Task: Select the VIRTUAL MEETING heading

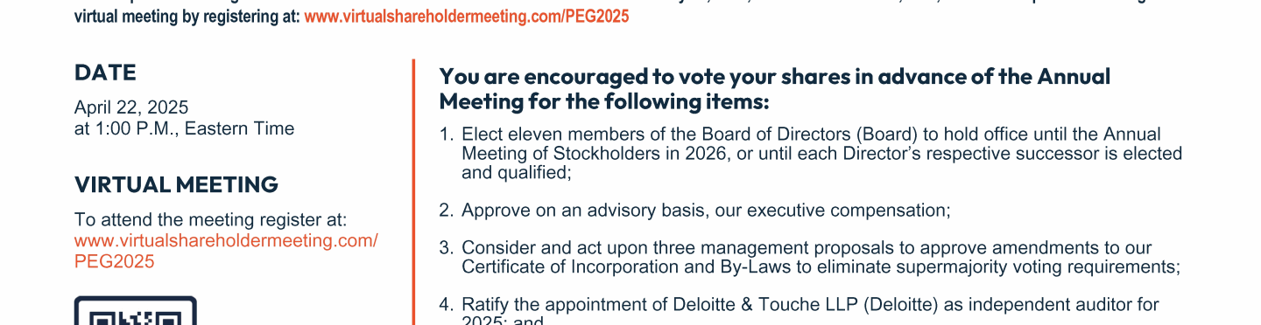Action: [x=176, y=184]
